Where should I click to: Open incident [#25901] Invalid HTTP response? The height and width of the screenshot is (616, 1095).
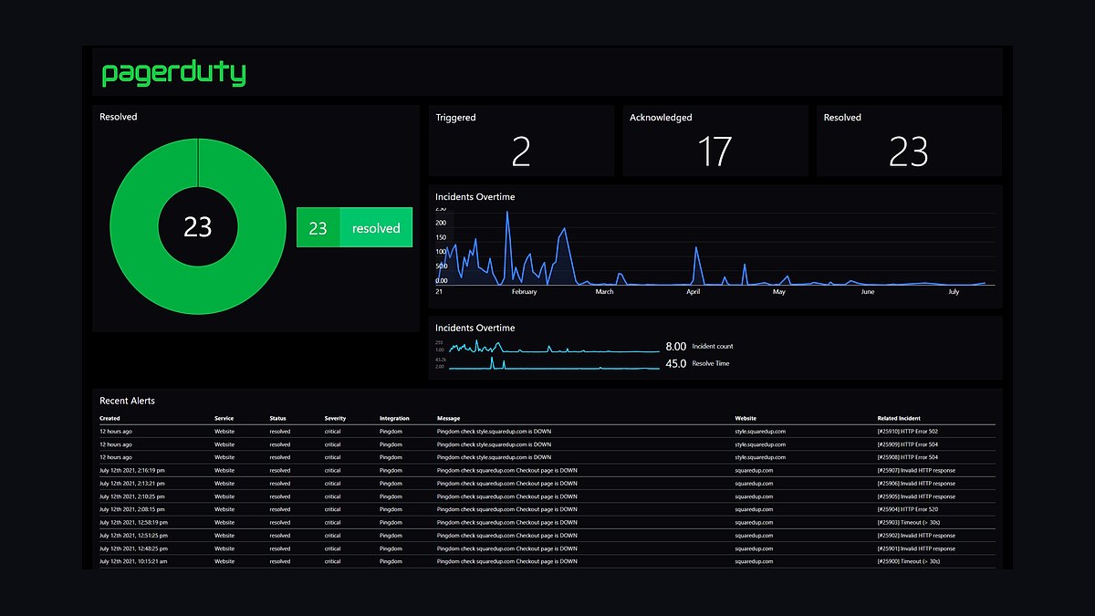(916, 548)
